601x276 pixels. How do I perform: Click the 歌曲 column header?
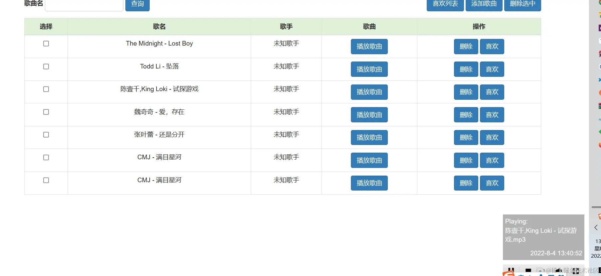(369, 27)
